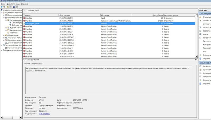Image resolution: width=211 pixels, height=120 pixels.
Task: Close the Событие 11, Wininit details pane
Action: click(196, 60)
